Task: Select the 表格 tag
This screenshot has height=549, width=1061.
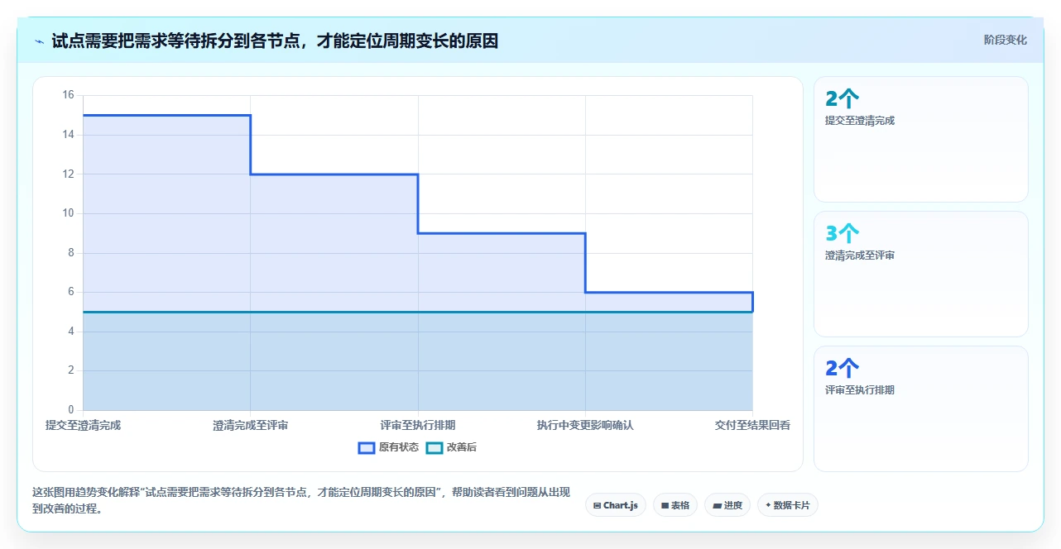Action: 675,505
